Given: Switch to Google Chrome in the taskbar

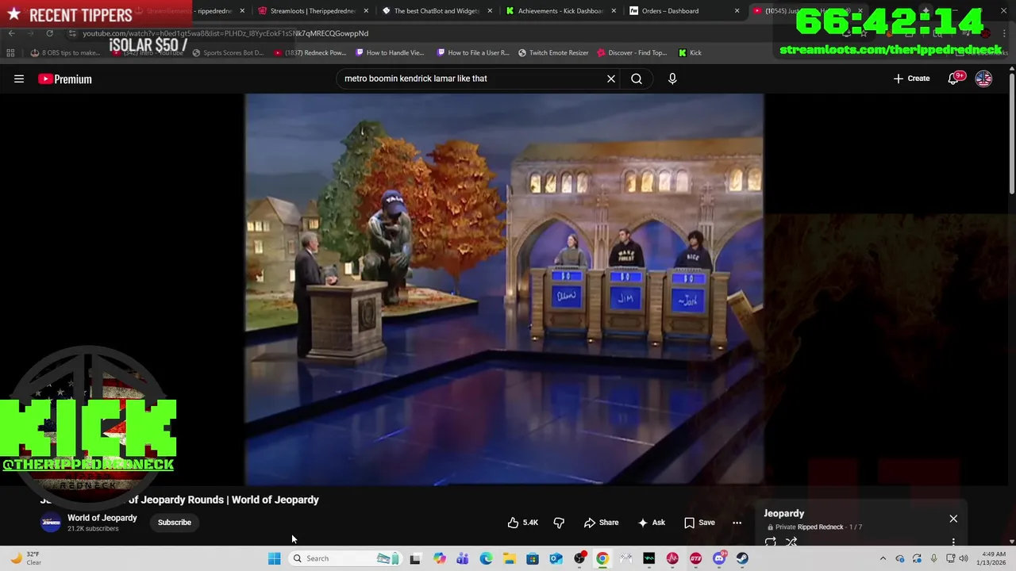Looking at the screenshot, I should click(602, 558).
